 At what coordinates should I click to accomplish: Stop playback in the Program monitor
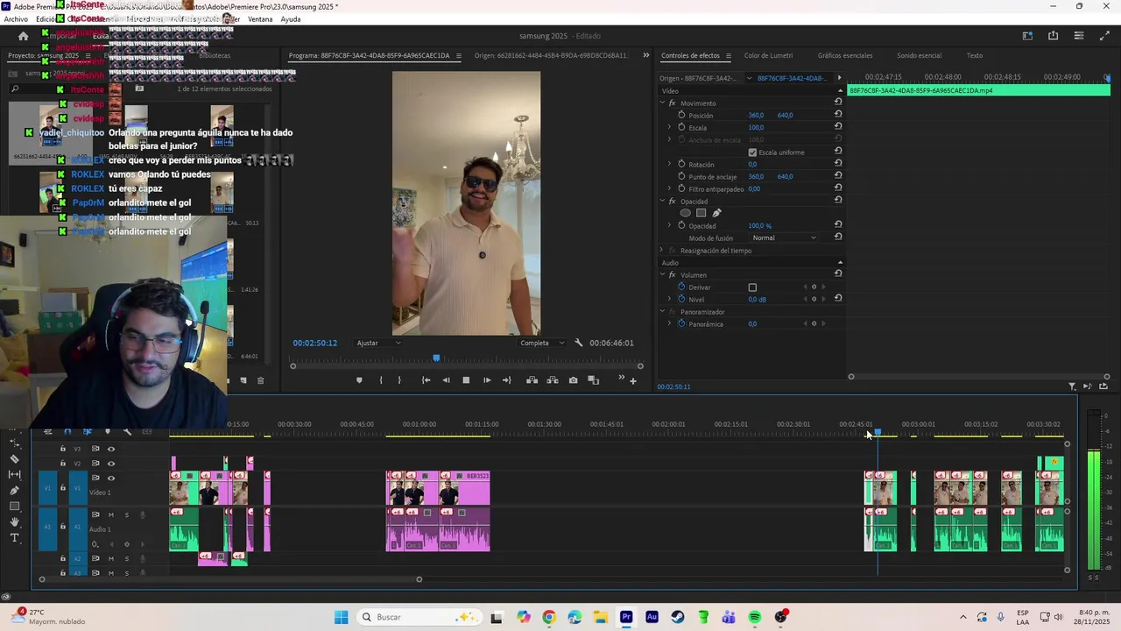coord(466,380)
